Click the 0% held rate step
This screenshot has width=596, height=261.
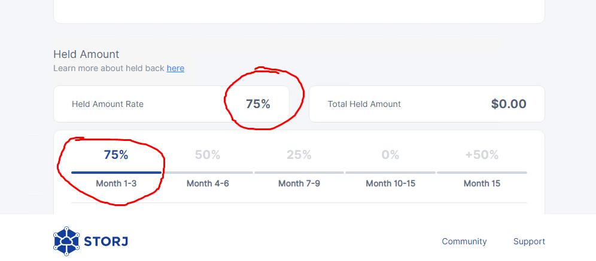[x=390, y=155]
